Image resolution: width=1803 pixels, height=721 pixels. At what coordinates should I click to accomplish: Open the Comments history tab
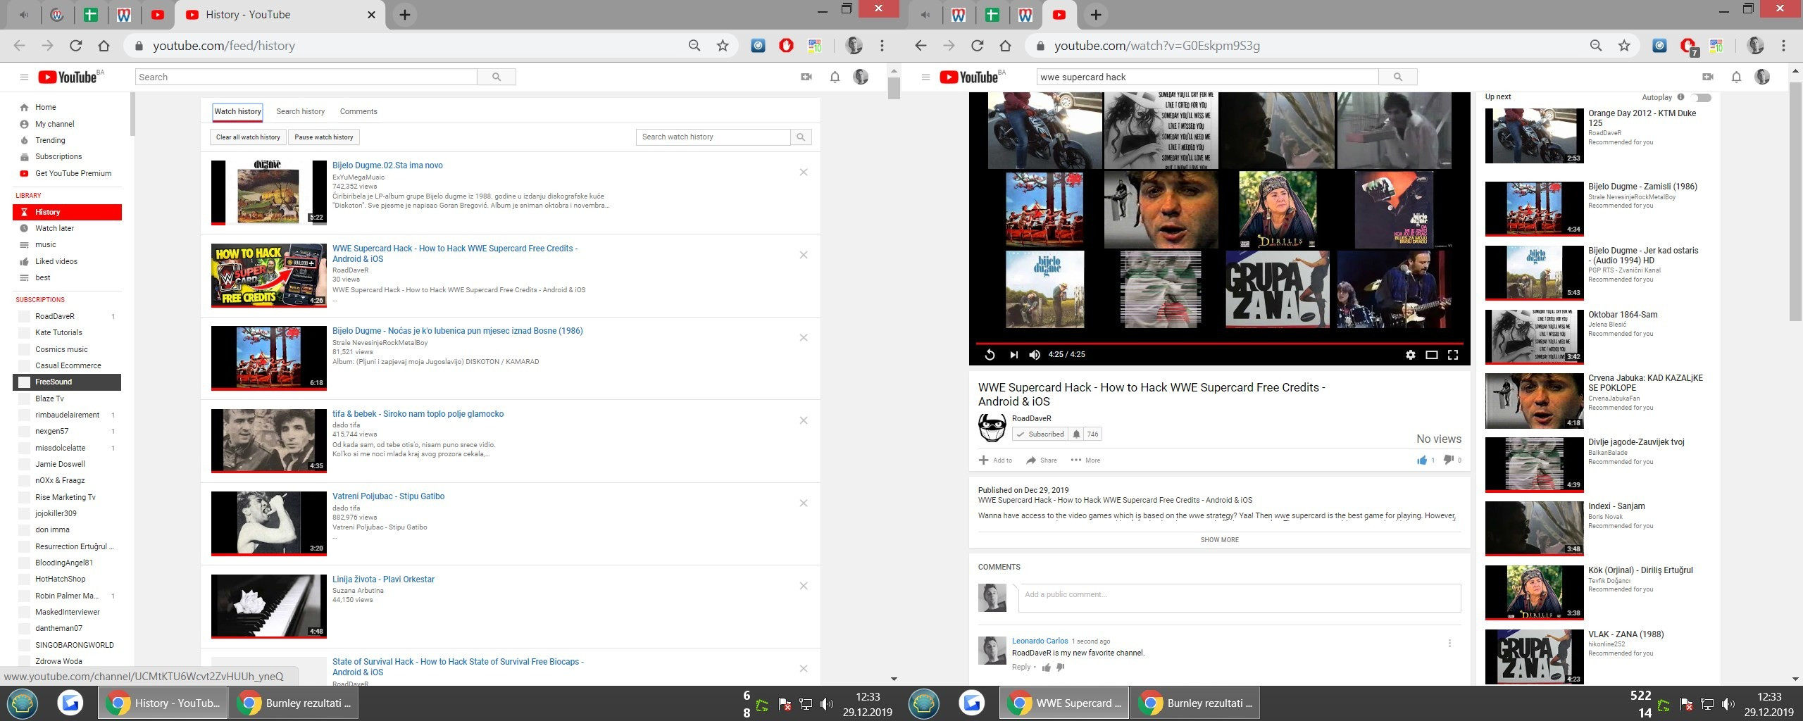pyautogui.click(x=358, y=112)
